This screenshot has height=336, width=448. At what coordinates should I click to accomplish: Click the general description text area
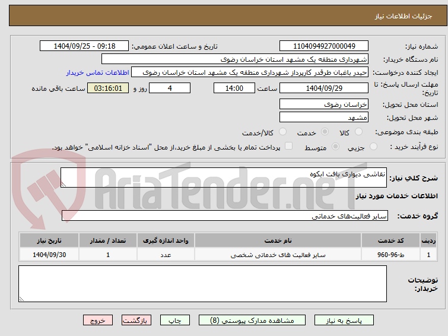224,177
